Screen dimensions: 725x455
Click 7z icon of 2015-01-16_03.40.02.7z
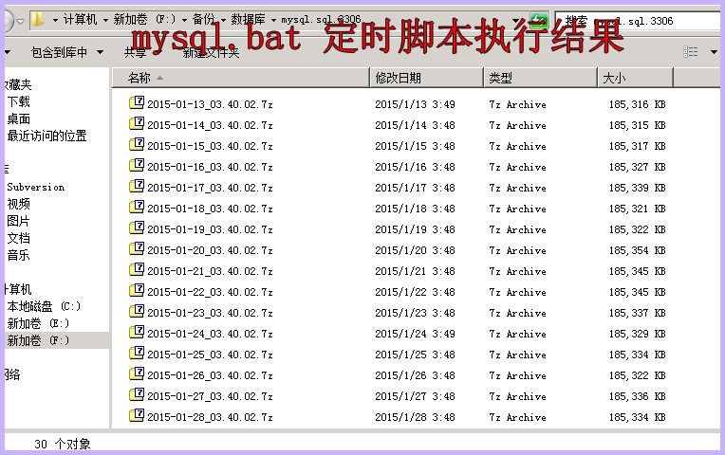coord(137,165)
